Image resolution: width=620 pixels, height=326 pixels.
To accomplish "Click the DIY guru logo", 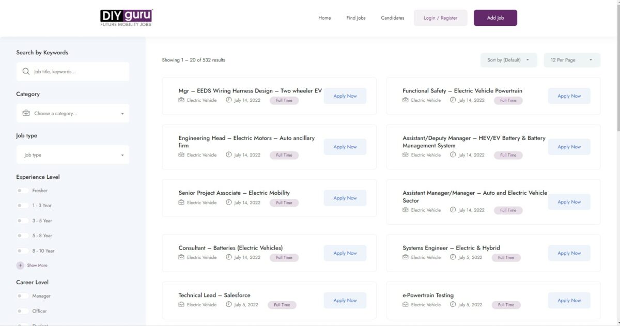I will (x=126, y=18).
